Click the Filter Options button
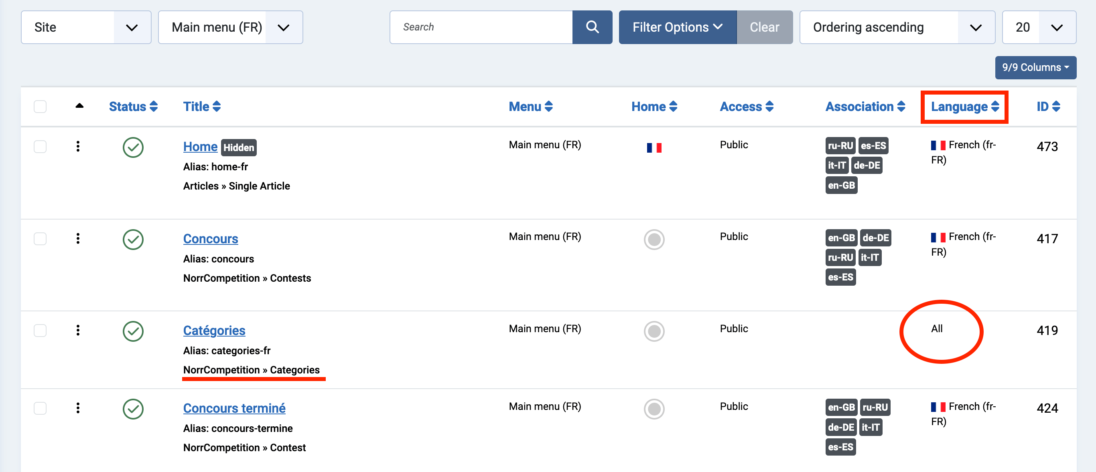This screenshot has height=472, width=1096. [677, 27]
